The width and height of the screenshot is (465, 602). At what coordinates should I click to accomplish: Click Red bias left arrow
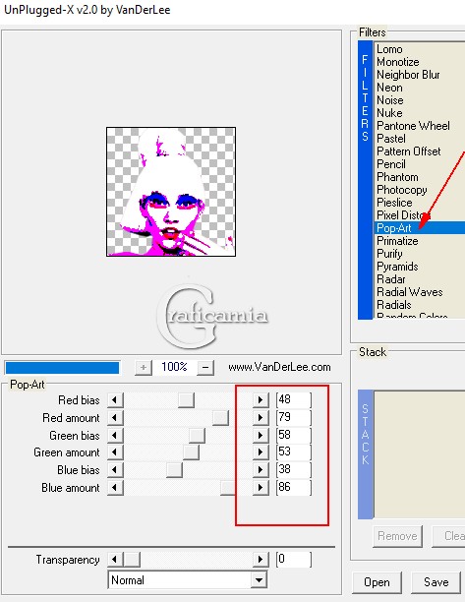pos(115,400)
